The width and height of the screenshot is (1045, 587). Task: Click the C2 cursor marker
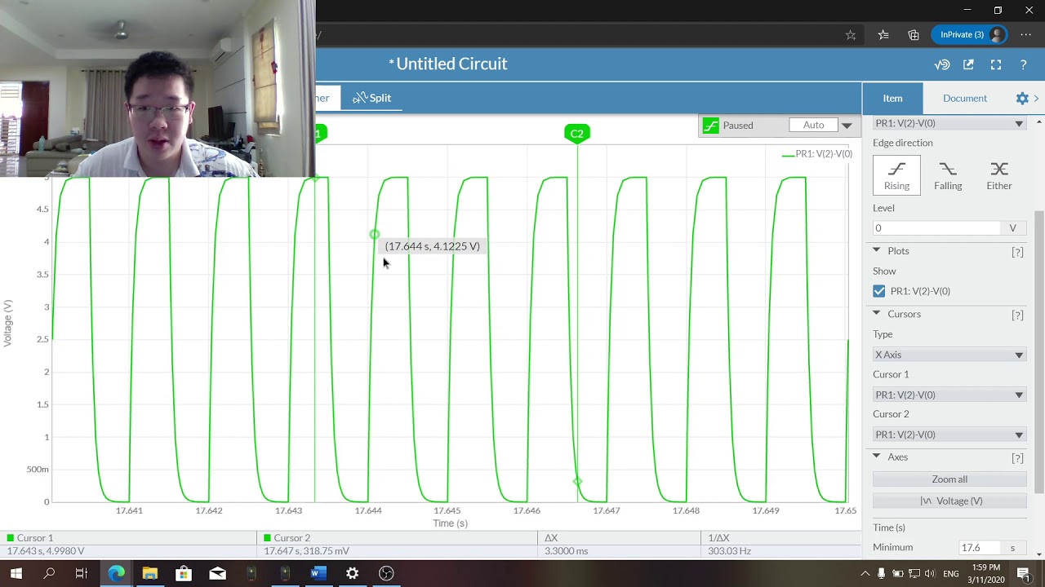click(577, 134)
